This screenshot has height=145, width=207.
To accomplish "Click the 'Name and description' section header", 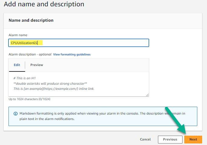I will [x=31, y=20].
